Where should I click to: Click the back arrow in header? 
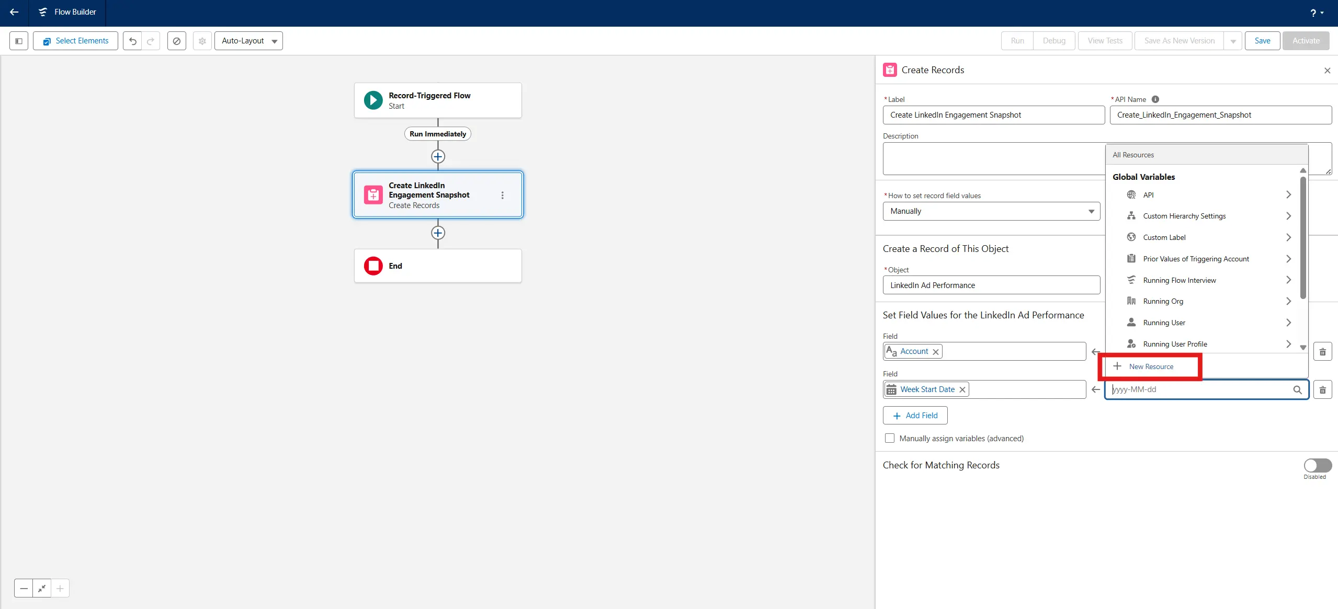pyautogui.click(x=14, y=12)
